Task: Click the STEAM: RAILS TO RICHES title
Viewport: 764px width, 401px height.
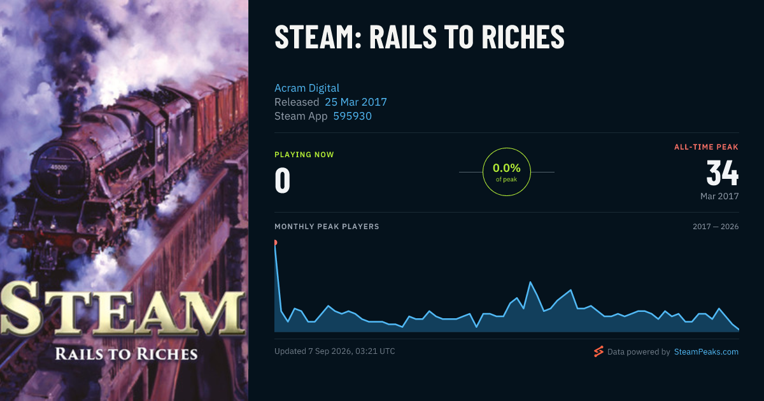Action: coord(420,38)
